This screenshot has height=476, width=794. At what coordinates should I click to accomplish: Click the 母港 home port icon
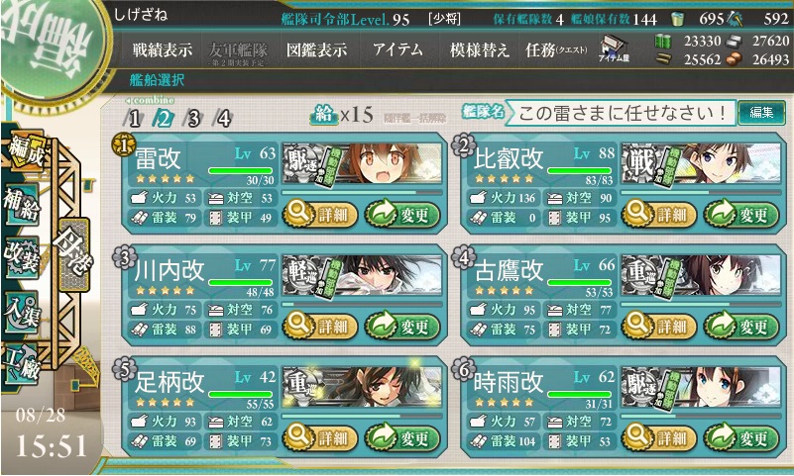coord(74,253)
